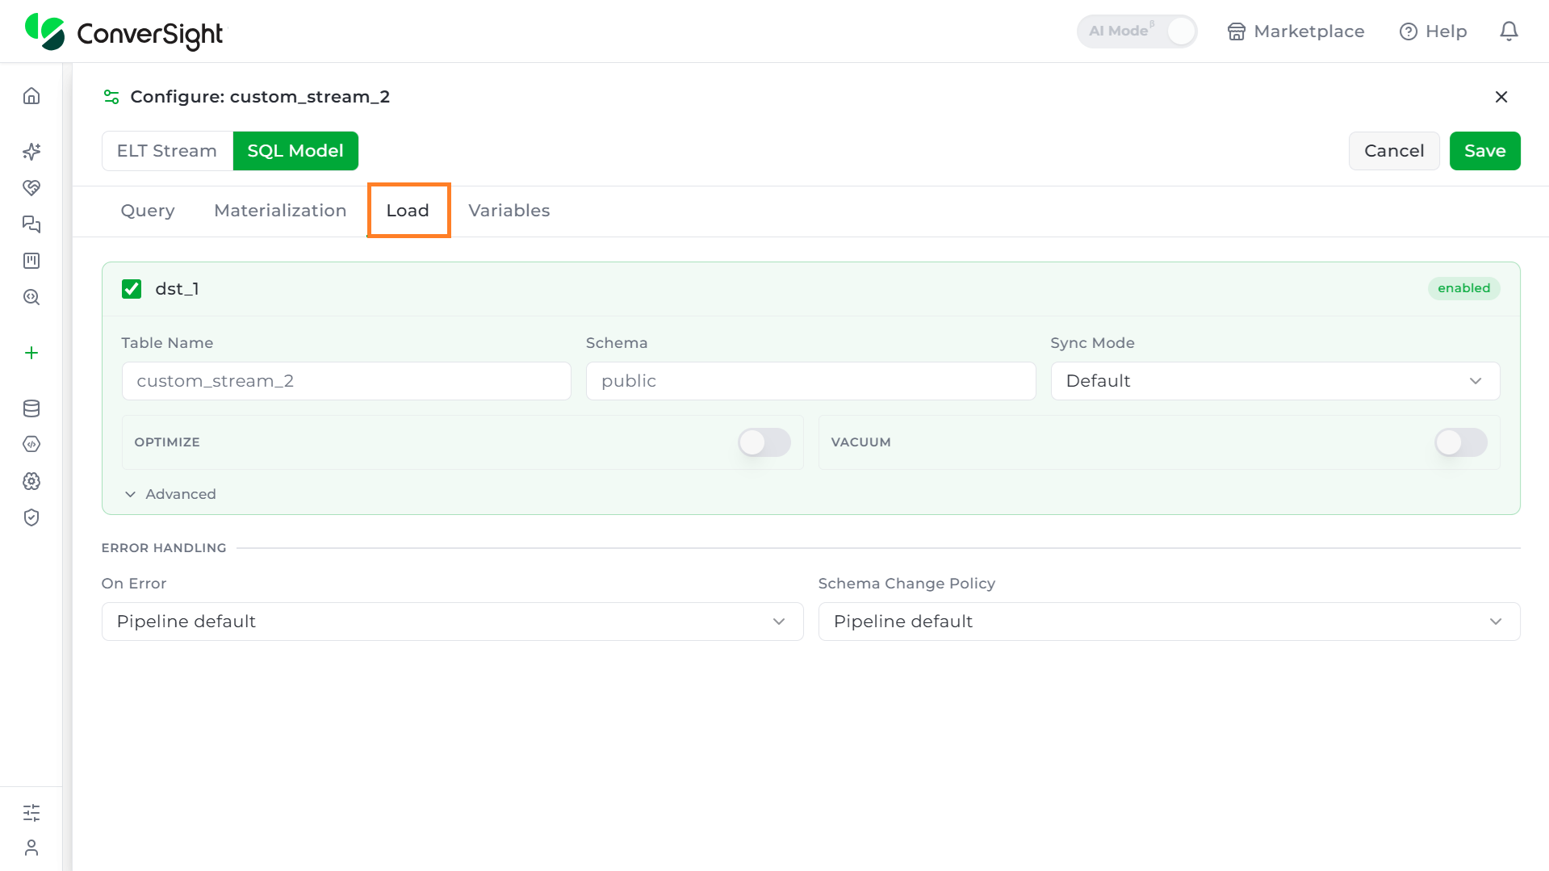The width and height of the screenshot is (1549, 871).
Task: Expand the Advanced section
Action: click(170, 494)
